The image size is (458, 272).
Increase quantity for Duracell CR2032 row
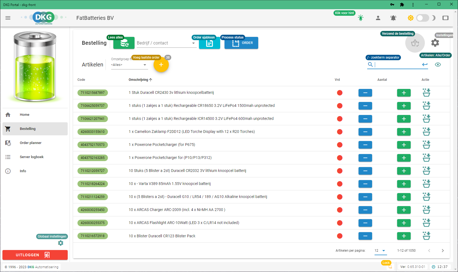click(x=404, y=171)
